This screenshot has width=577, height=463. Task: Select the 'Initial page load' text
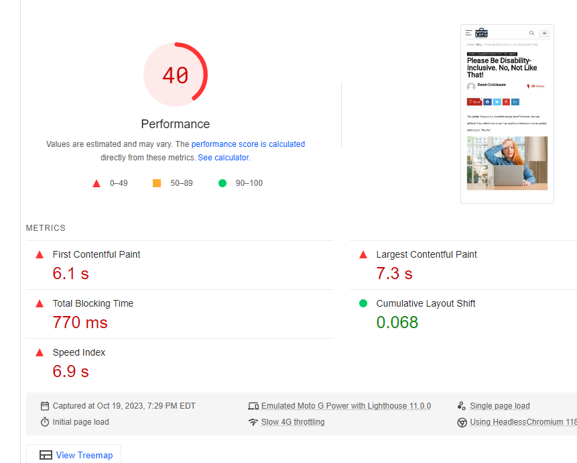coord(80,422)
